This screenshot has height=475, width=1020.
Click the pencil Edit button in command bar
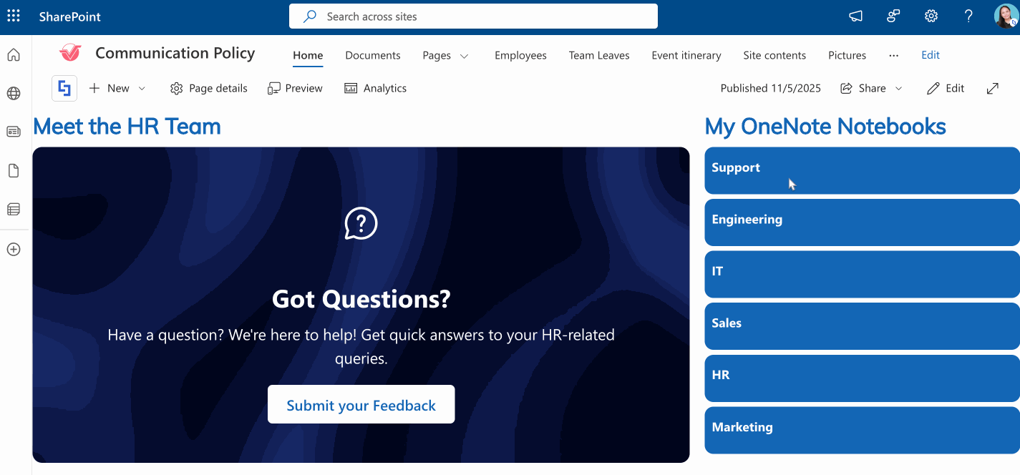click(x=946, y=89)
